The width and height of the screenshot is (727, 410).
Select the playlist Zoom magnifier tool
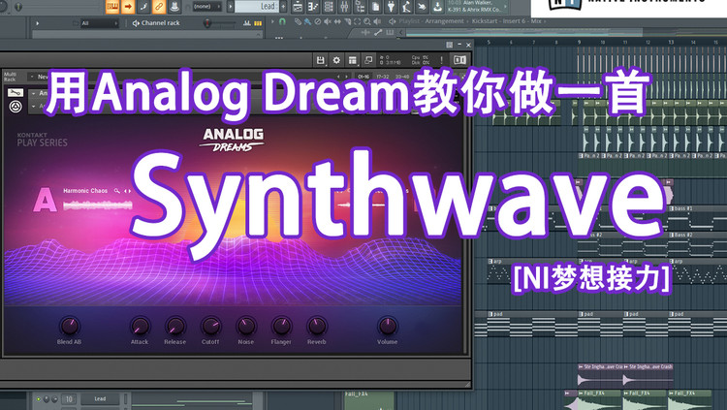pyautogui.click(x=367, y=21)
